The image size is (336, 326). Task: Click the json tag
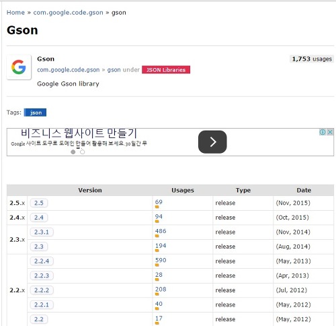35,112
